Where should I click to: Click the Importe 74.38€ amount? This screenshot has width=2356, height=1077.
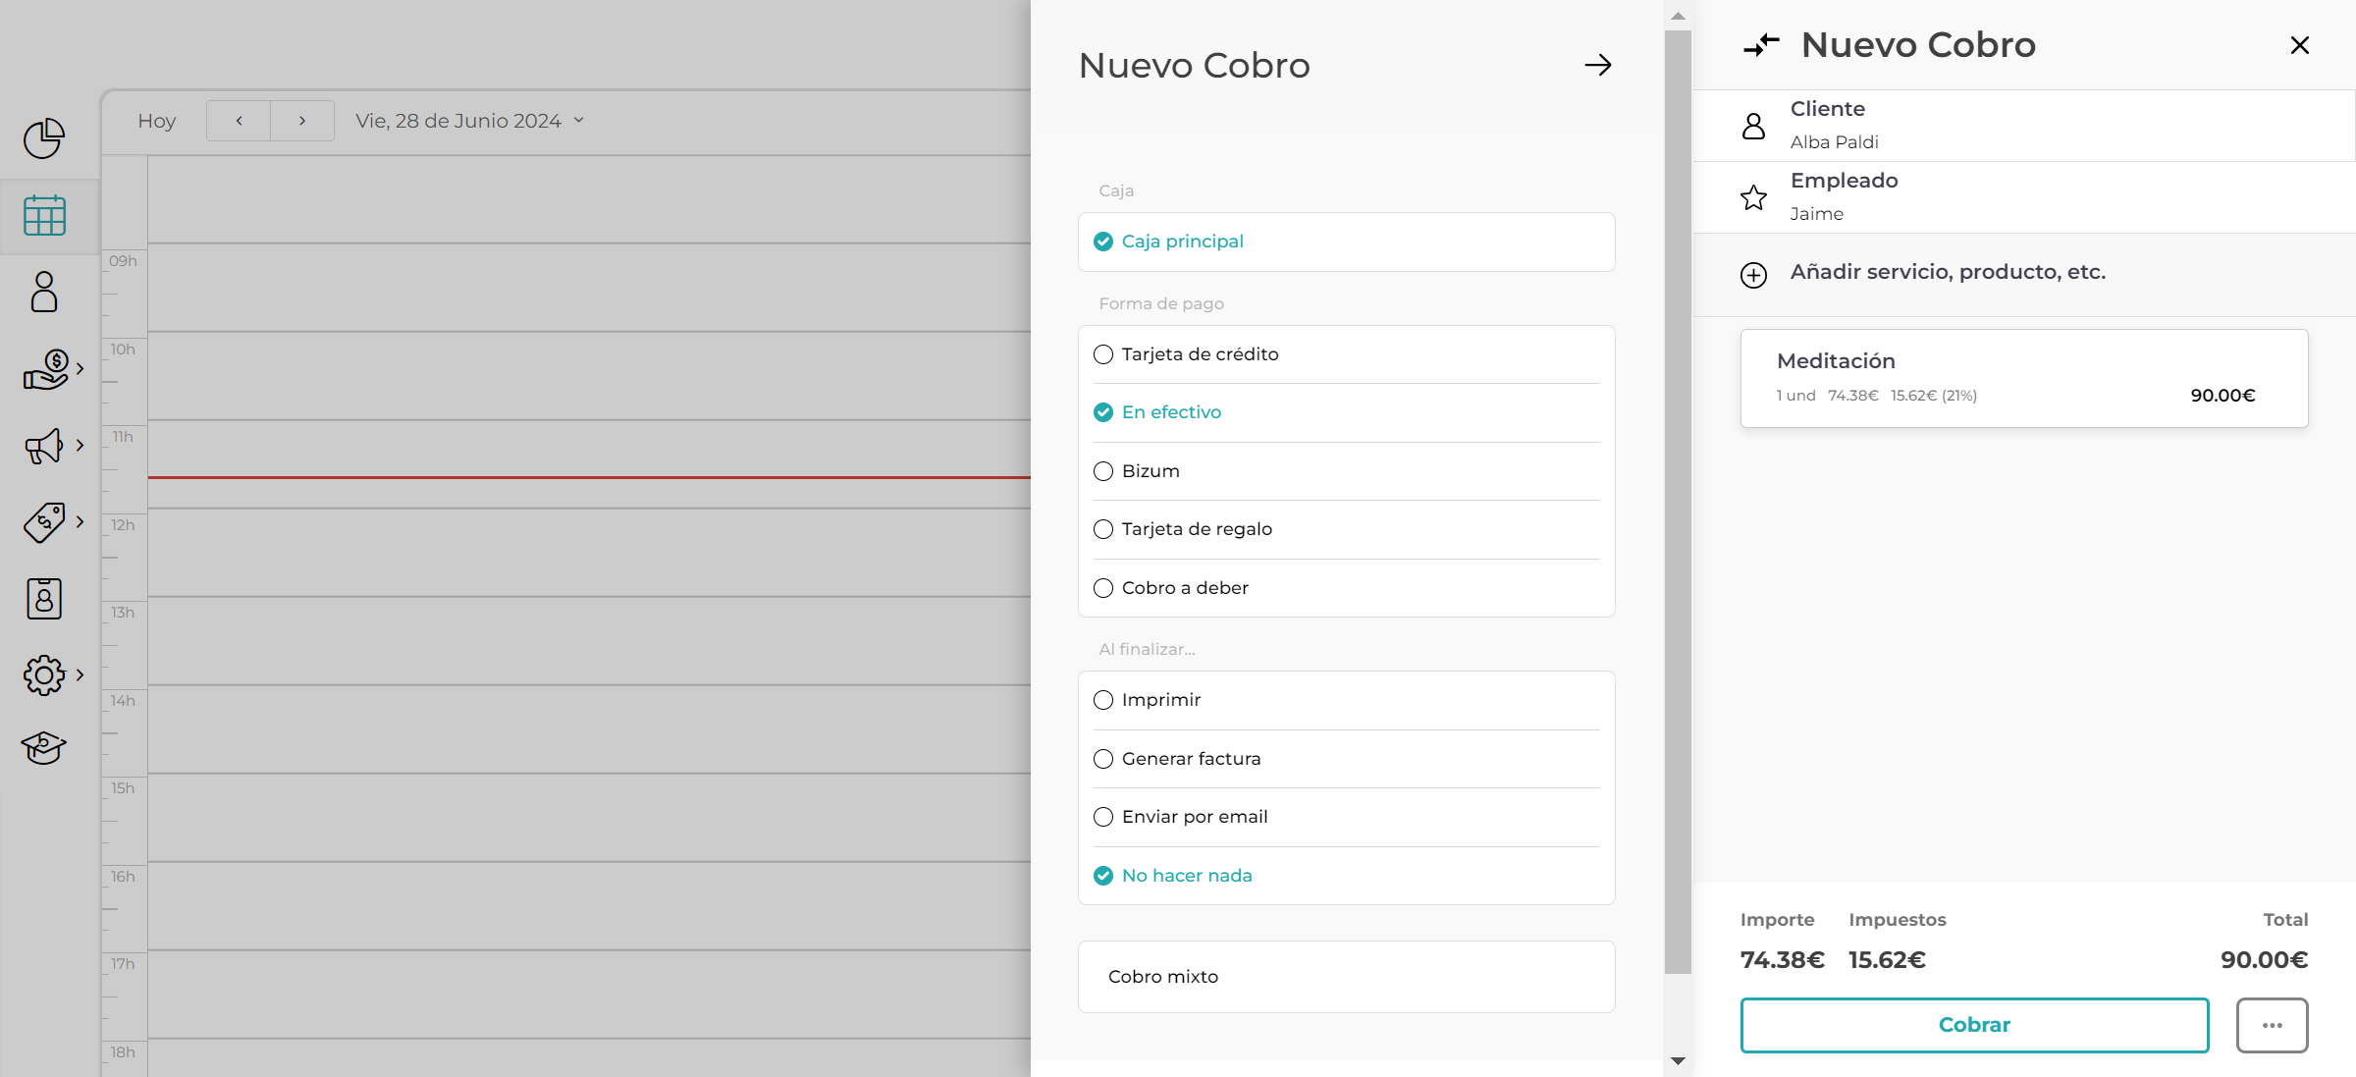[x=1782, y=960]
